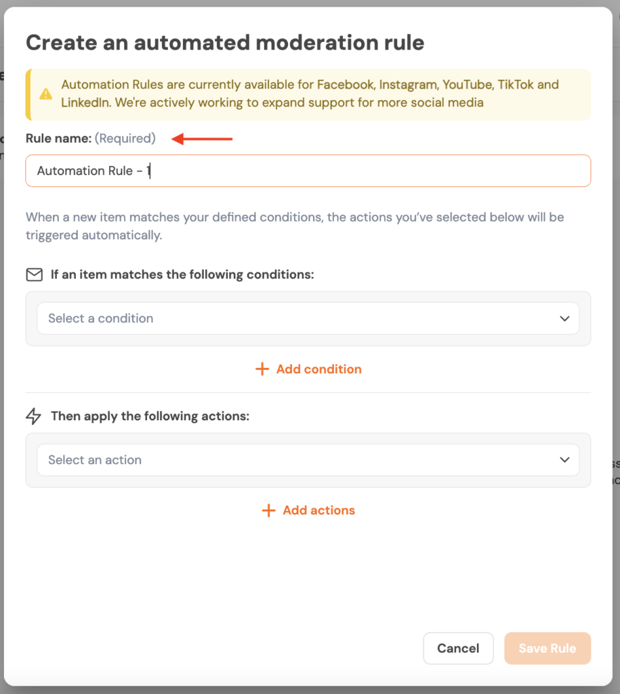
Task: Expand the chevron on Select a condition
Action: click(564, 319)
